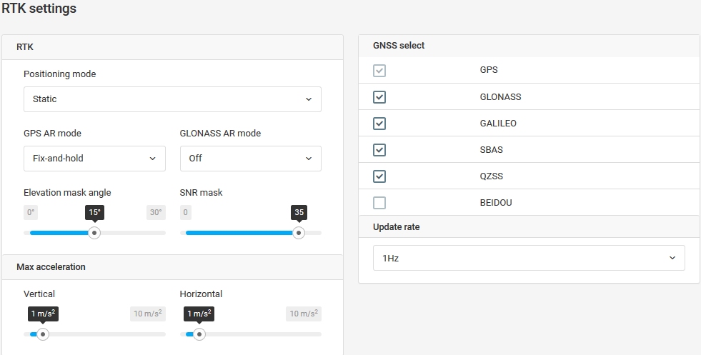Disable the SBAS checkbox
This screenshot has height=355, width=701.
click(x=379, y=150)
